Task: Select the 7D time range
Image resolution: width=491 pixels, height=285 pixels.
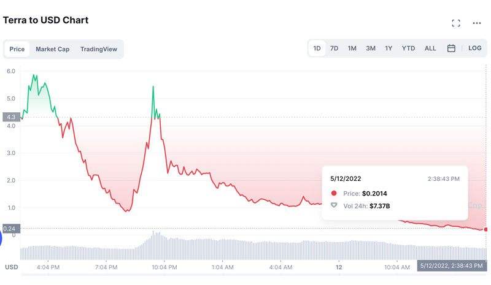Action: click(334, 48)
